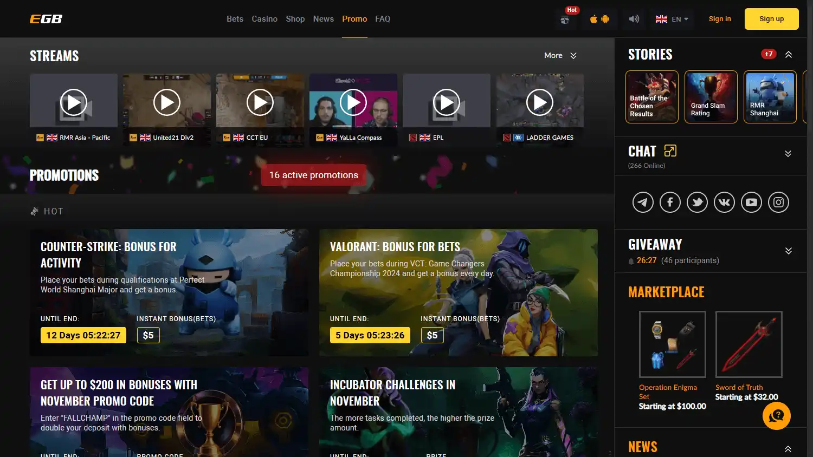Open the Instagram social icon
Screen dimensions: 813x457
(x=778, y=203)
